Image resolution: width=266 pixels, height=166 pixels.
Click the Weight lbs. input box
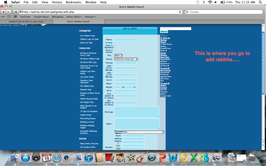tap(118, 87)
